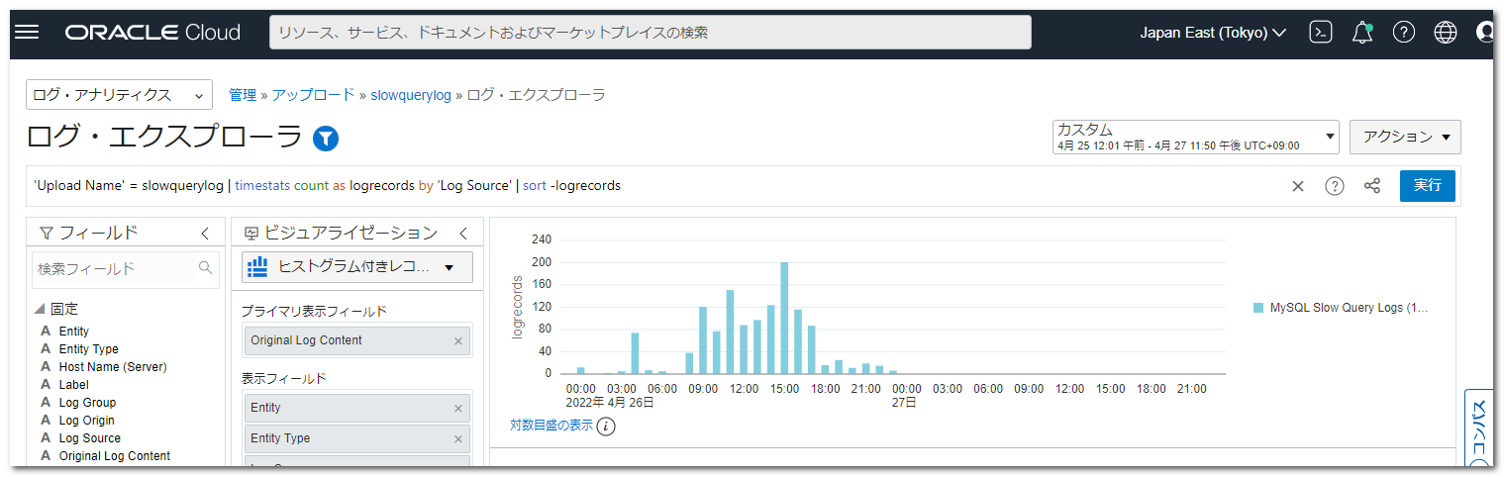Remove the Entity Type display field chip
This screenshot has height=477, width=1504.
click(458, 439)
